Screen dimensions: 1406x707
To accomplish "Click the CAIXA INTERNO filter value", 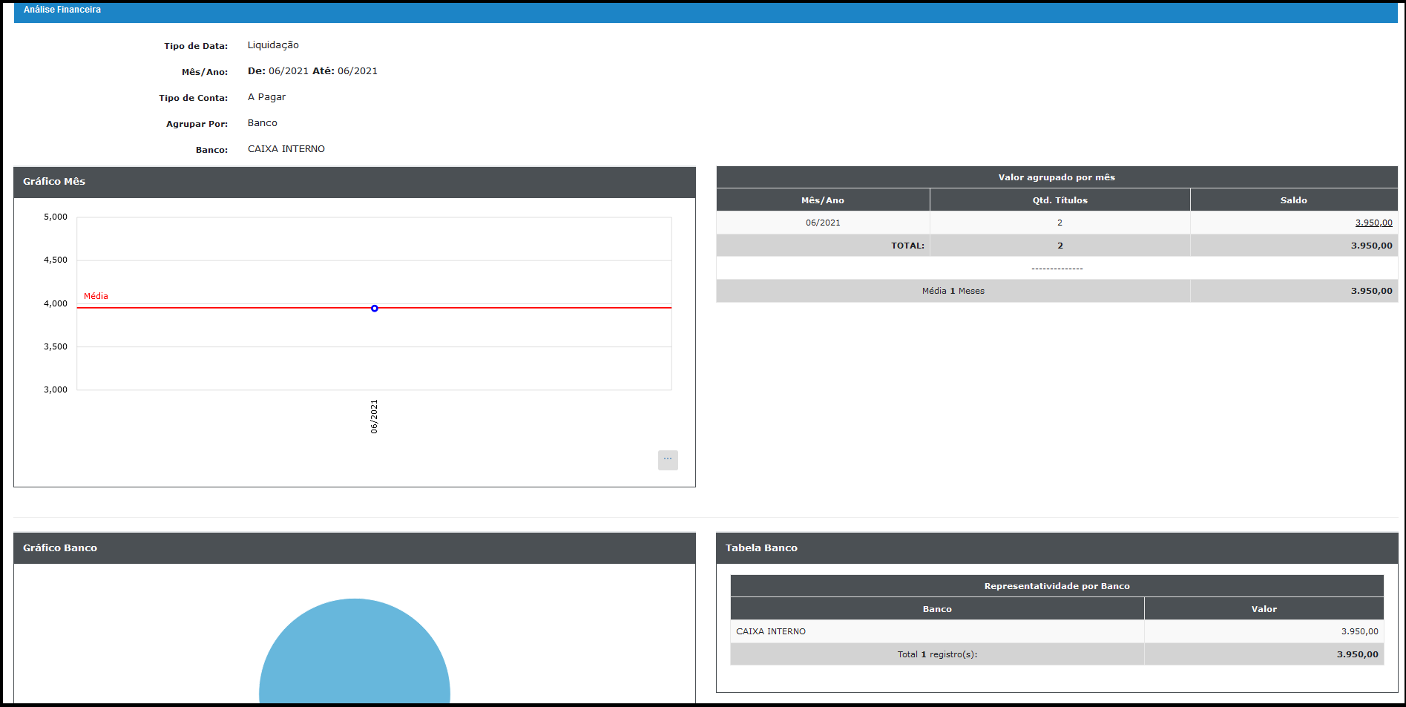I will (x=286, y=149).
